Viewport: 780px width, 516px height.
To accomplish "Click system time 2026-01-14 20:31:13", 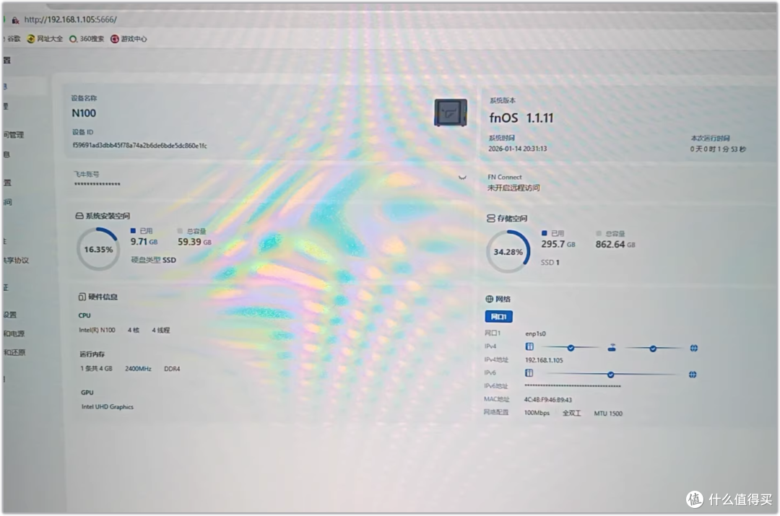I will tap(517, 149).
